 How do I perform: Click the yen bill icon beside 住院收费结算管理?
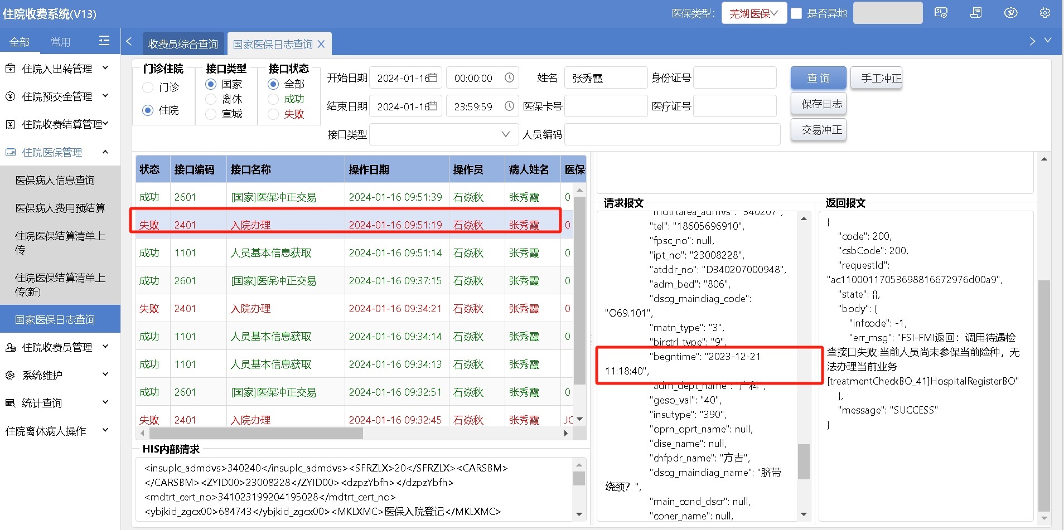pos(10,124)
